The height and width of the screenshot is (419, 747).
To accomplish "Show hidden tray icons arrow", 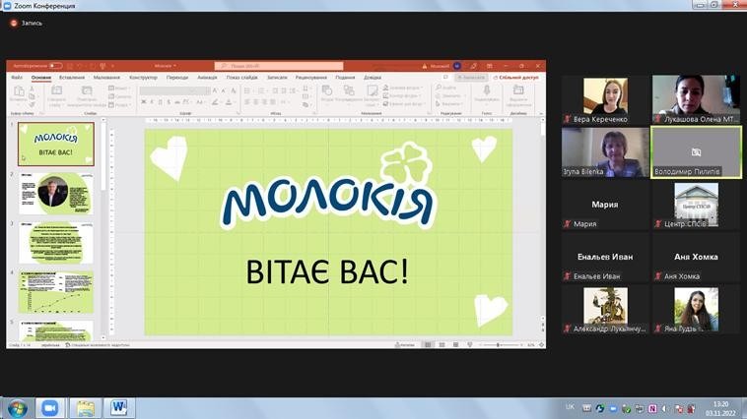I will click(664, 408).
